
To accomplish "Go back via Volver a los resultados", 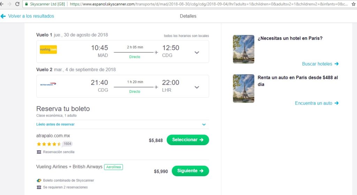I will [31, 16].
